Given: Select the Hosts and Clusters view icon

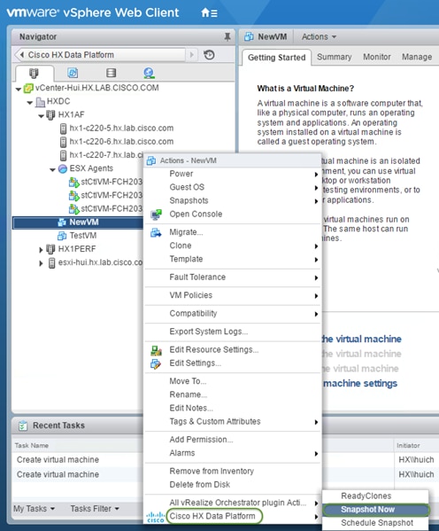Looking at the screenshot, I should pyautogui.click(x=34, y=73).
